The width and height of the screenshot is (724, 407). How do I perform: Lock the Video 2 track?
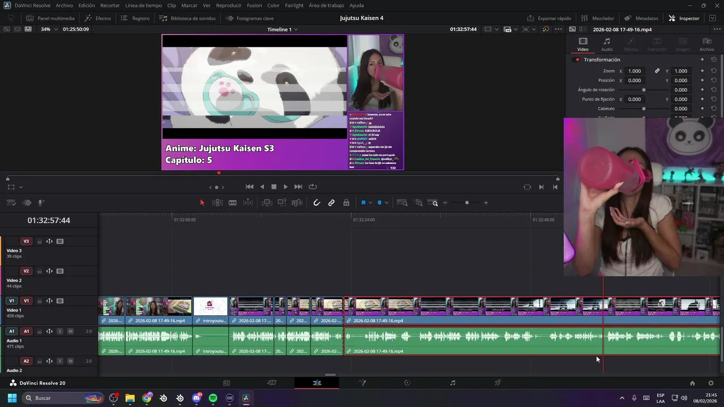40,271
